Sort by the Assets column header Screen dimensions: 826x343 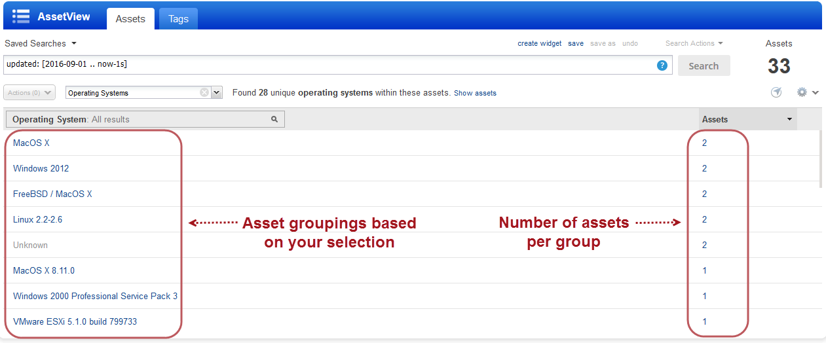click(747, 119)
